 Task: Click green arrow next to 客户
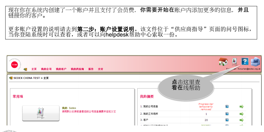(x=242, y=120)
